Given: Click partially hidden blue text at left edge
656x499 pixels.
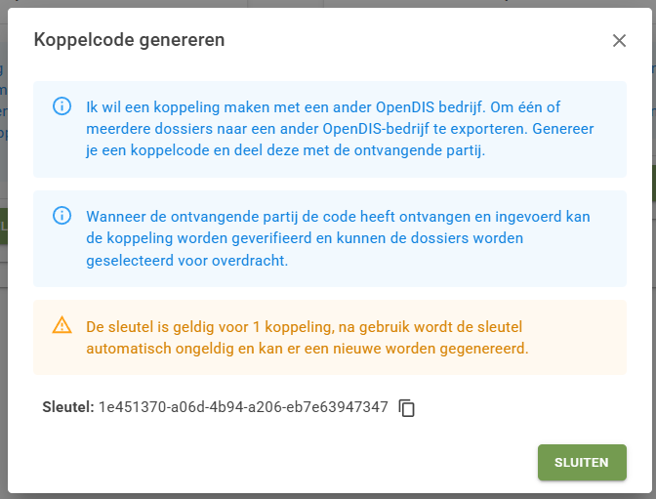Looking at the screenshot, I should coord(3,102).
